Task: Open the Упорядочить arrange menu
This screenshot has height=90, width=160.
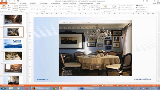Action: pyautogui.click(x=105, y=7)
